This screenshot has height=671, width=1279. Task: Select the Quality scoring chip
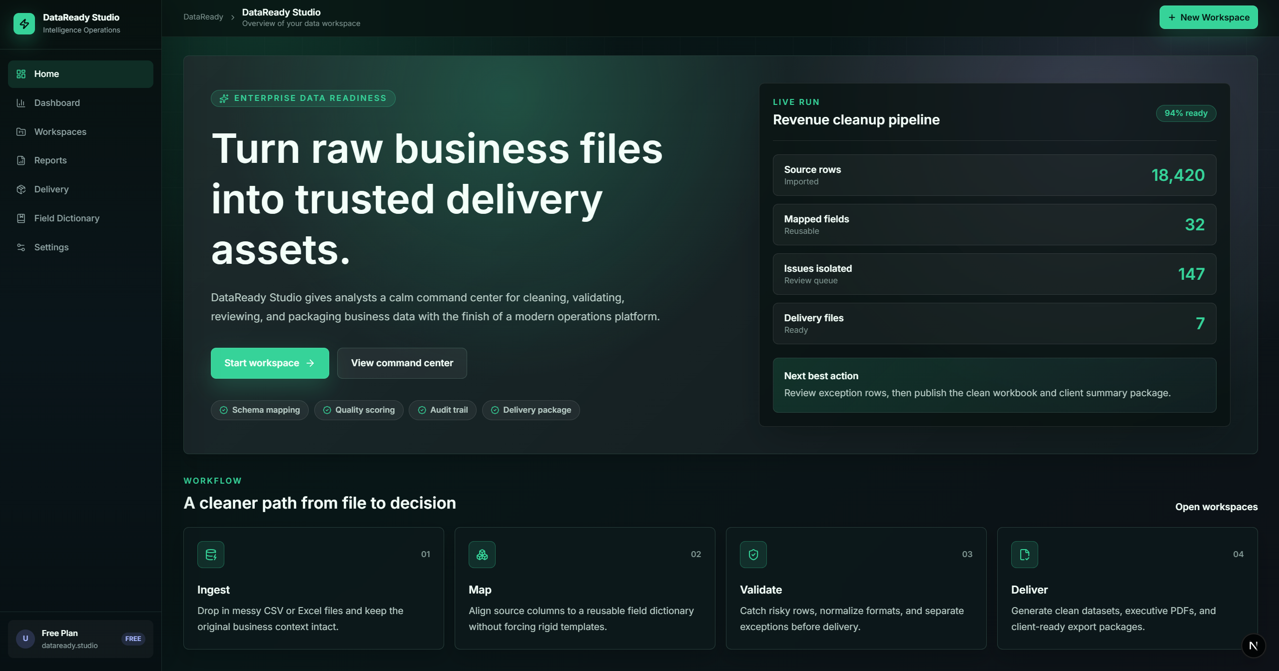359,410
